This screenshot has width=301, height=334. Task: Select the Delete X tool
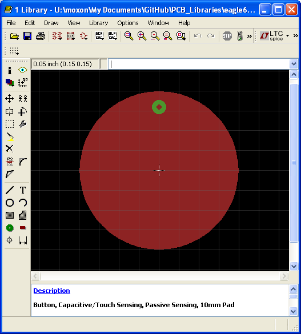click(9, 148)
